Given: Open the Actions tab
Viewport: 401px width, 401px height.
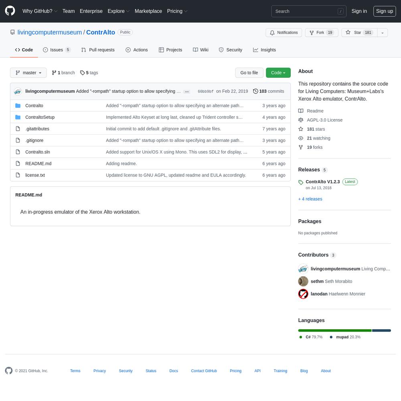Looking at the screenshot, I should pos(137,50).
